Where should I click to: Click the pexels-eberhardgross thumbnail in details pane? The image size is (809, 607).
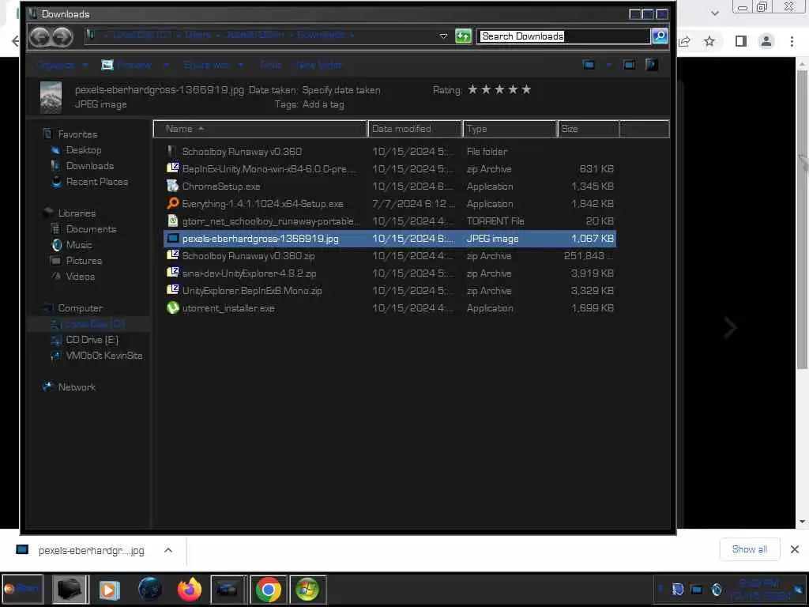[51, 97]
